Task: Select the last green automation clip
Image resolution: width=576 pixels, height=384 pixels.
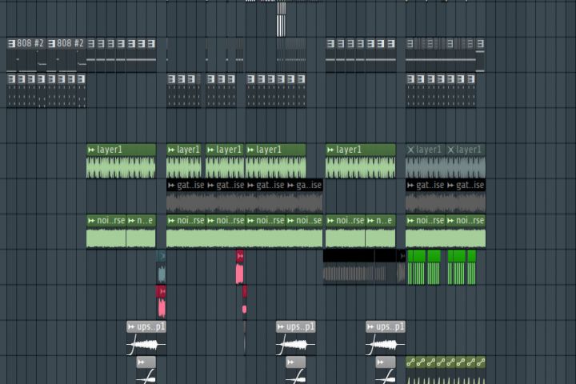Action: tap(481, 370)
